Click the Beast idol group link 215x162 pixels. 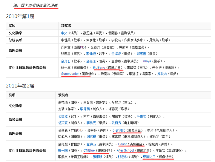point(122,144)
